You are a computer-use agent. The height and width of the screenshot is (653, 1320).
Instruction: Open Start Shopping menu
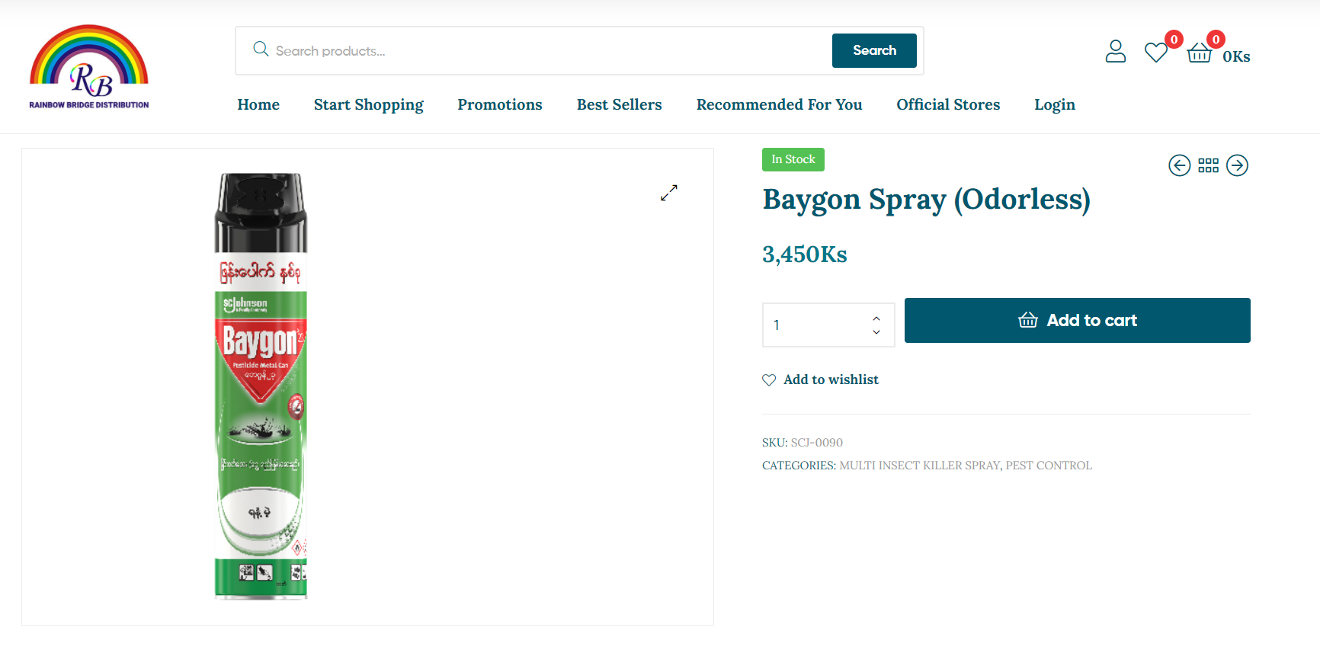(369, 104)
